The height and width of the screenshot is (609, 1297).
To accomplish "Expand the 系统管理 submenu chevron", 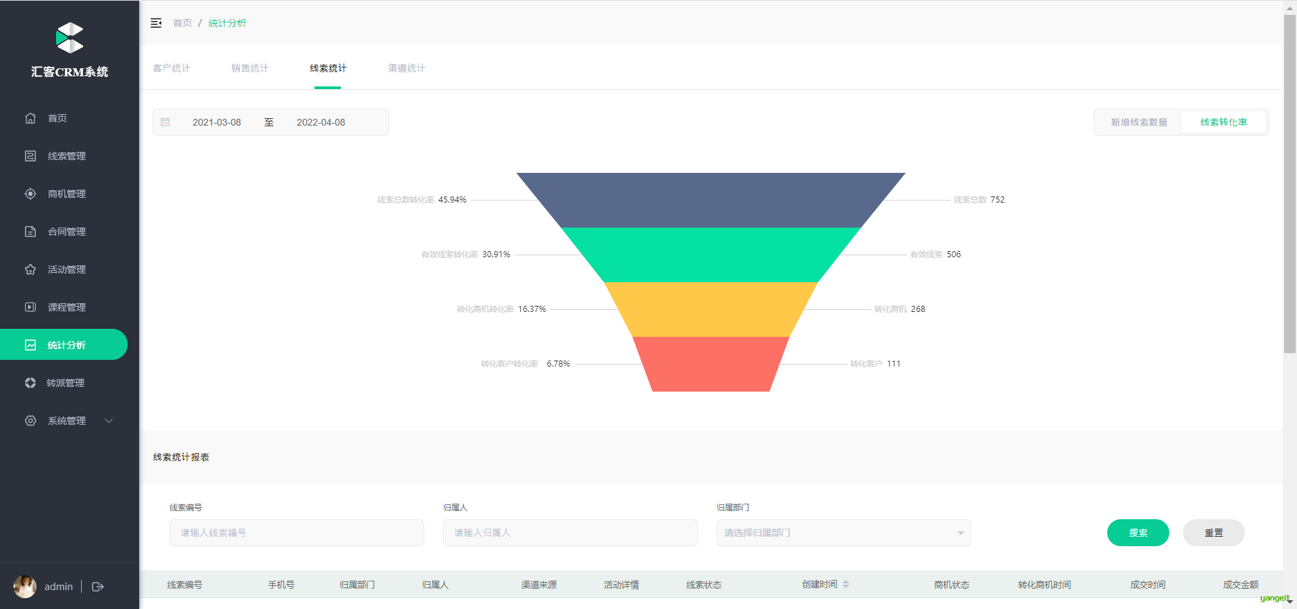I will (109, 421).
